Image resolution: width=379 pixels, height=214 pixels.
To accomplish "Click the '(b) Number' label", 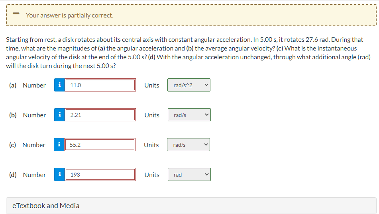I will click(27, 115).
